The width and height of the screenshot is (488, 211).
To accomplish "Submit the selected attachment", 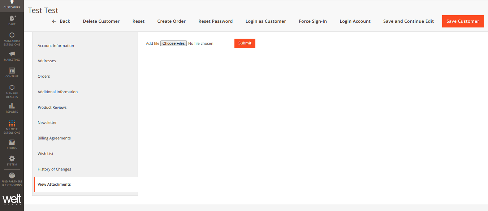I will [245, 43].
